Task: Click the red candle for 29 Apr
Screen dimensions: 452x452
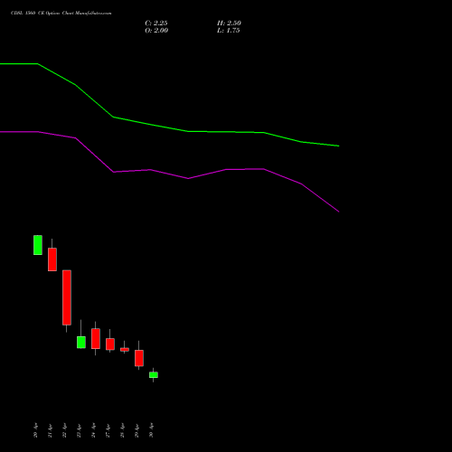Action: pos(139,358)
